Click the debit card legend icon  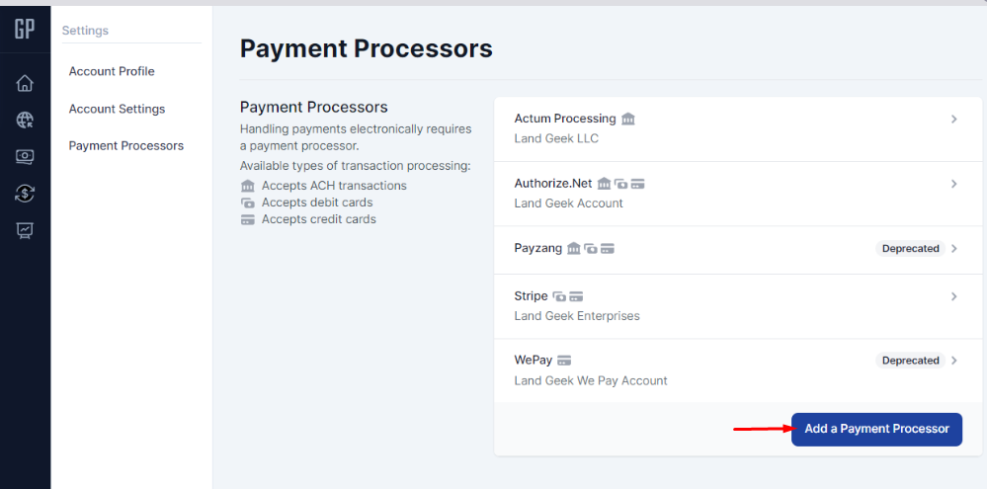click(248, 203)
